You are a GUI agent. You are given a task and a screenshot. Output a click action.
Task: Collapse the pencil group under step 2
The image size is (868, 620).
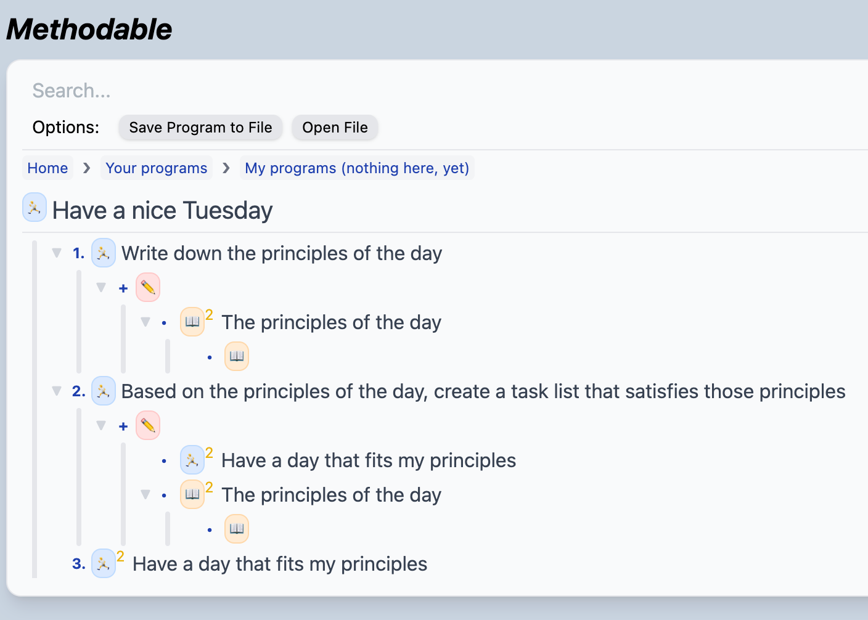tap(101, 425)
